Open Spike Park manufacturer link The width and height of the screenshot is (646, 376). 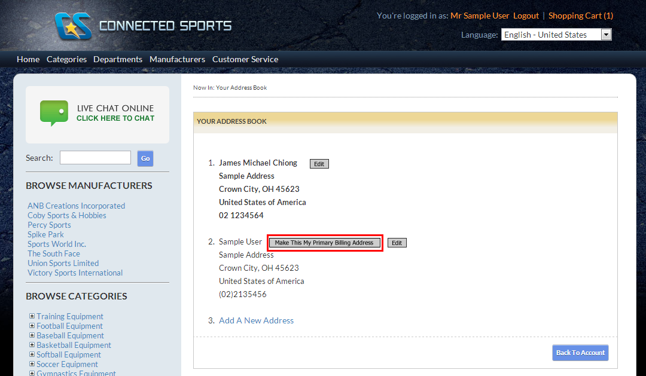45,234
